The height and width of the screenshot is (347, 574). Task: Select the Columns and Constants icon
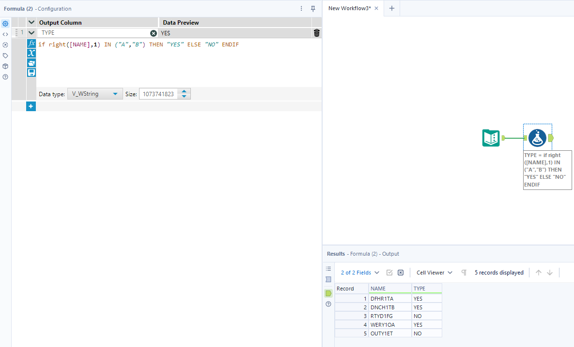click(31, 53)
